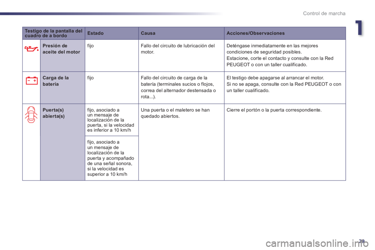Click the engine oil pressure warning icon

(31, 49)
